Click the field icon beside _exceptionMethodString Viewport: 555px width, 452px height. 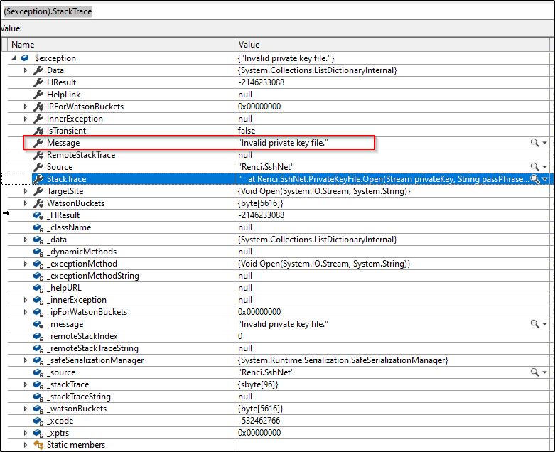(38, 276)
